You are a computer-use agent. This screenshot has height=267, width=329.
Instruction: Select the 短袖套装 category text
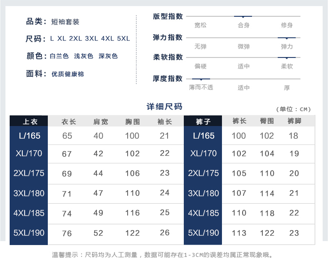tap(65, 22)
